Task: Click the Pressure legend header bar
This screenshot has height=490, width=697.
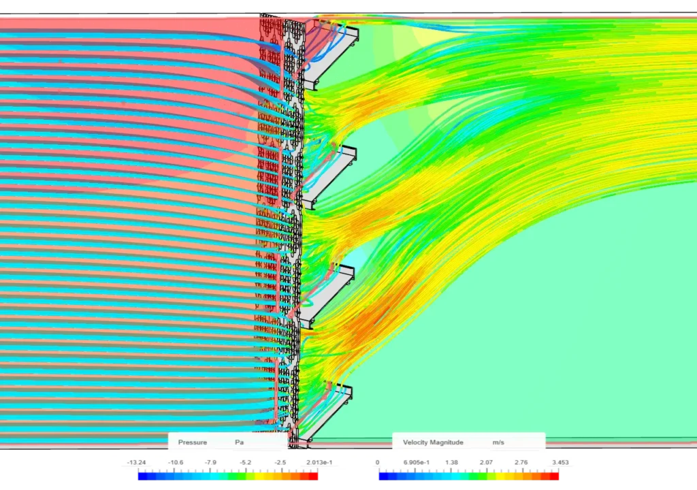Action: (228, 442)
